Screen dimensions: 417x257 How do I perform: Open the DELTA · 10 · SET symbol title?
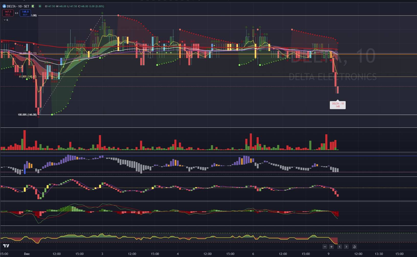pyautogui.click(x=18, y=6)
